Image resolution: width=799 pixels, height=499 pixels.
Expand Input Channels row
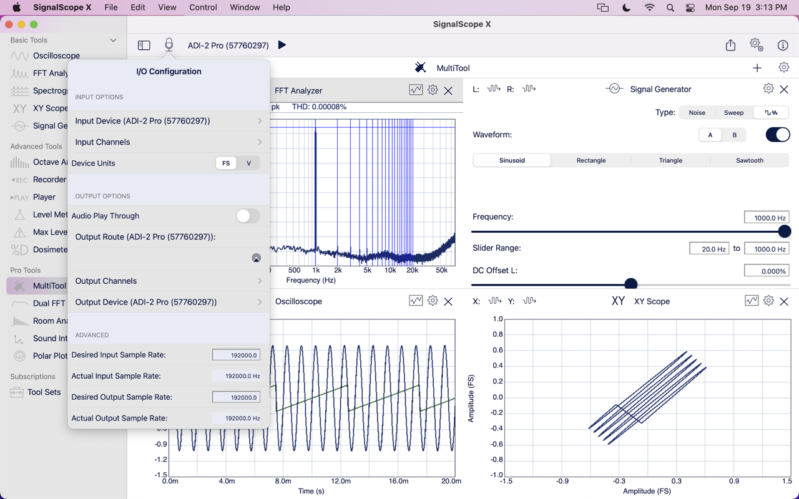click(x=169, y=142)
